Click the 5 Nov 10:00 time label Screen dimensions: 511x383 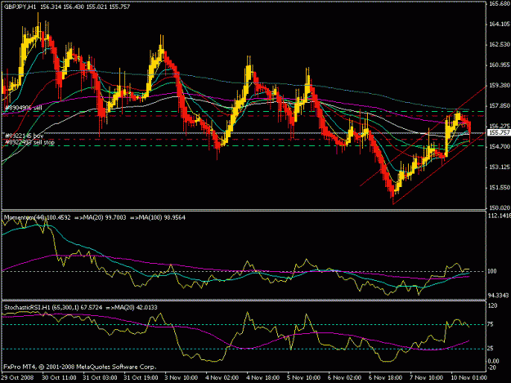pyautogui.click(x=304, y=378)
